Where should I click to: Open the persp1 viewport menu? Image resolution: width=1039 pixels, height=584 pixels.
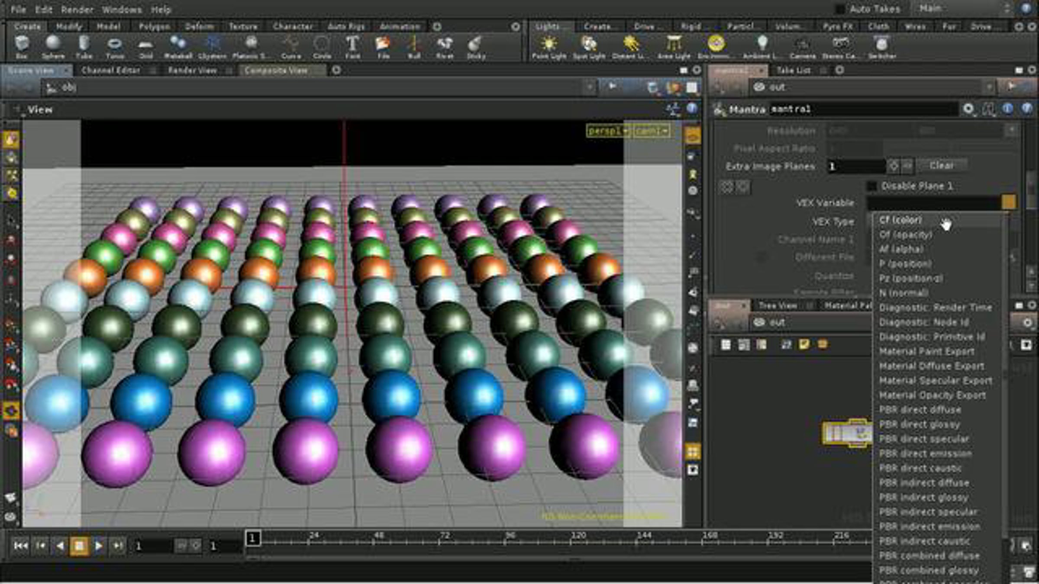click(608, 130)
